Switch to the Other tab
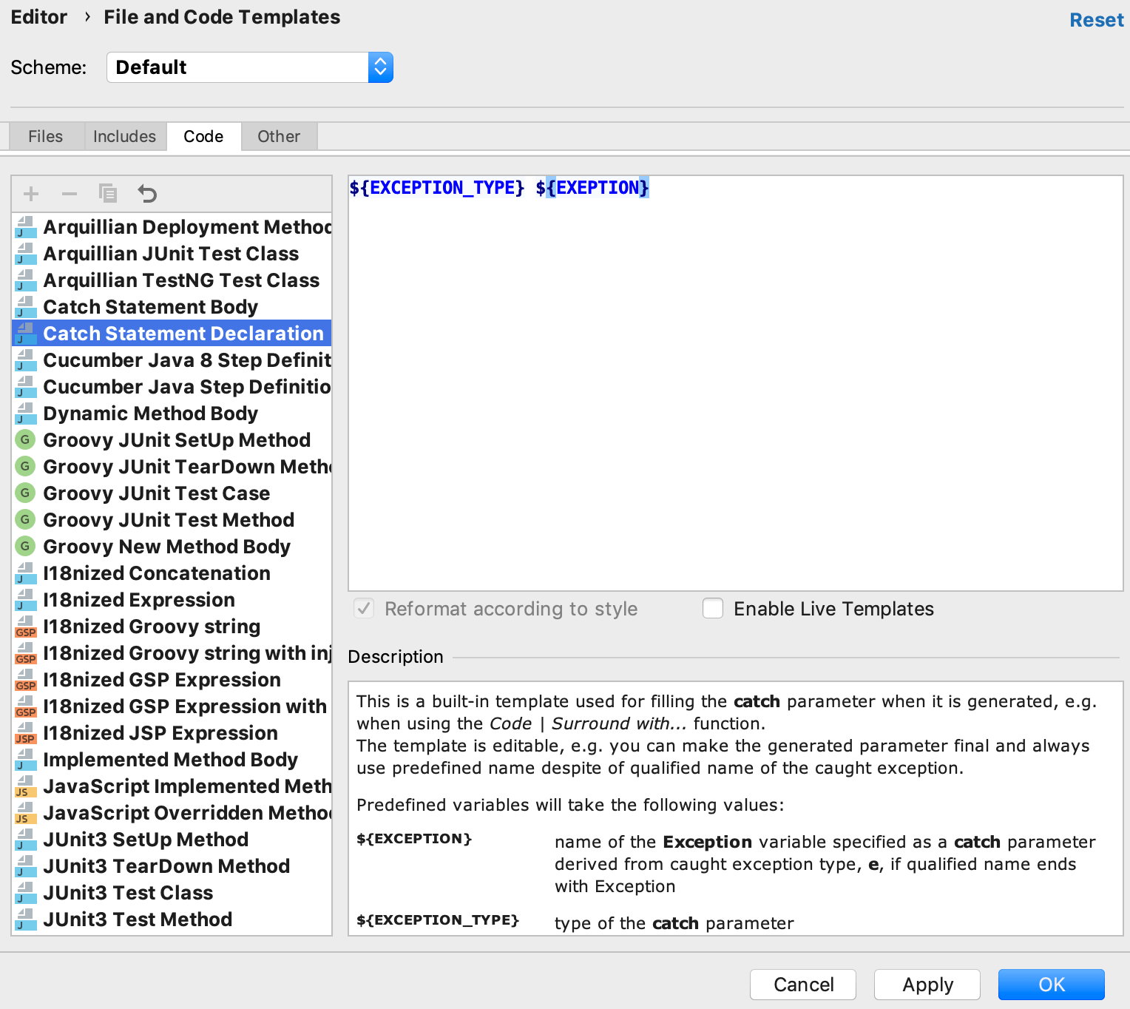 [279, 136]
